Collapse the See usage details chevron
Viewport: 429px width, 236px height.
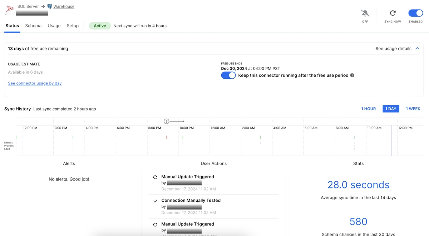point(417,49)
